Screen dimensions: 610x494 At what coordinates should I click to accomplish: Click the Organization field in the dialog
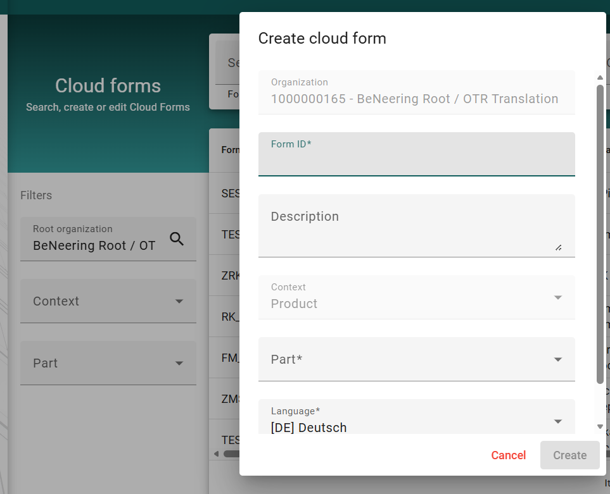pos(416,92)
